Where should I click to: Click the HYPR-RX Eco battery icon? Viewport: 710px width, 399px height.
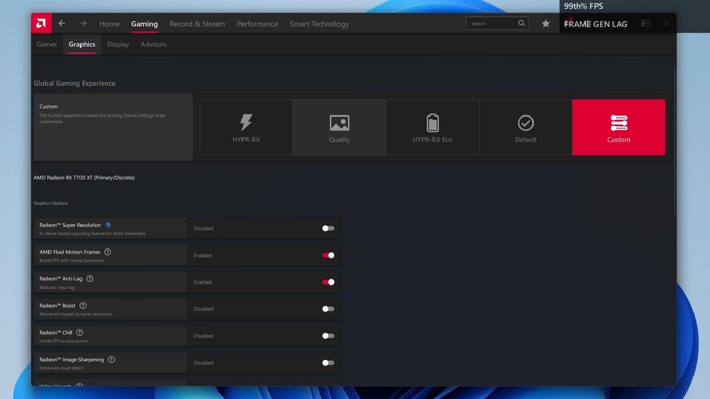coord(432,123)
